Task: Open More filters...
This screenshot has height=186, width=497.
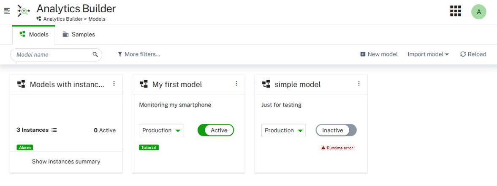Action: 139,54
